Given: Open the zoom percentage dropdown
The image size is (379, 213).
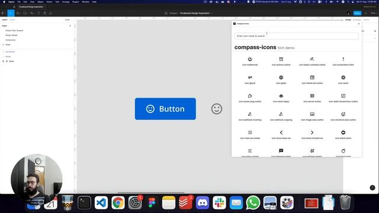Looking at the screenshot, I should [x=373, y=13].
